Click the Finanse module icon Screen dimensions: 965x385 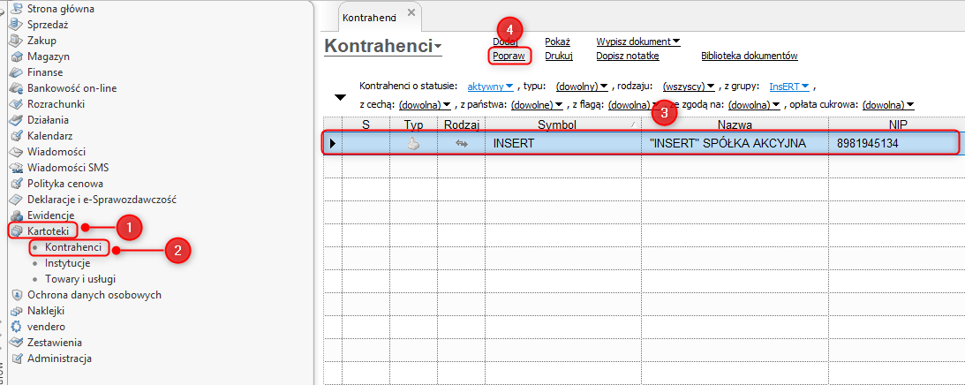click(17, 72)
